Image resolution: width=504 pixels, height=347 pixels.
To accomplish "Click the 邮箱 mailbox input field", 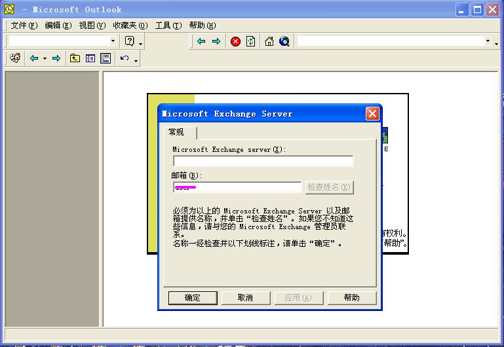I will (x=237, y=187).
